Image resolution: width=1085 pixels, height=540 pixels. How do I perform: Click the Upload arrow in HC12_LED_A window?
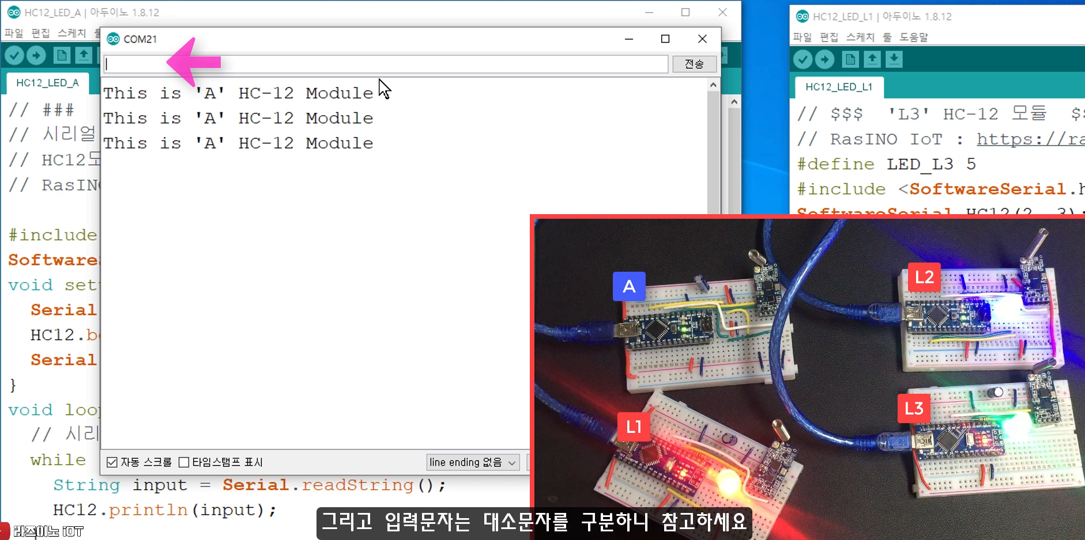click(x=36, y=55)
